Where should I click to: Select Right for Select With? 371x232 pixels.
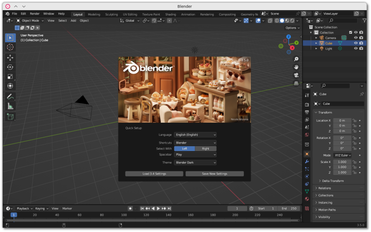point(205,149)
